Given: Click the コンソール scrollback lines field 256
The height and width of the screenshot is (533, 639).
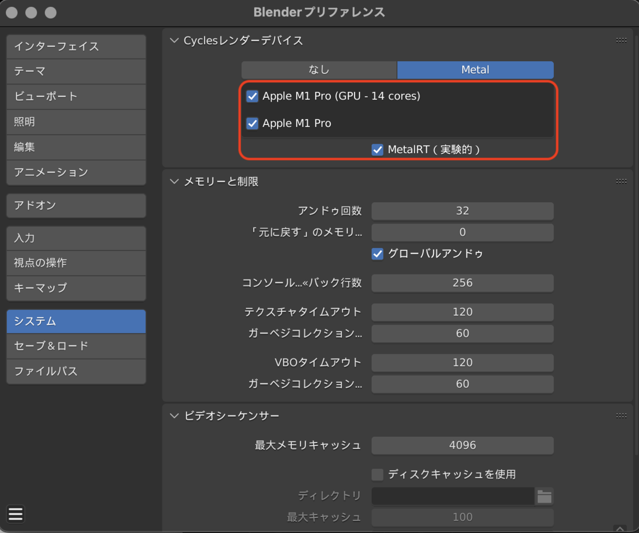Looking at the screenshot, I should 462,282.
